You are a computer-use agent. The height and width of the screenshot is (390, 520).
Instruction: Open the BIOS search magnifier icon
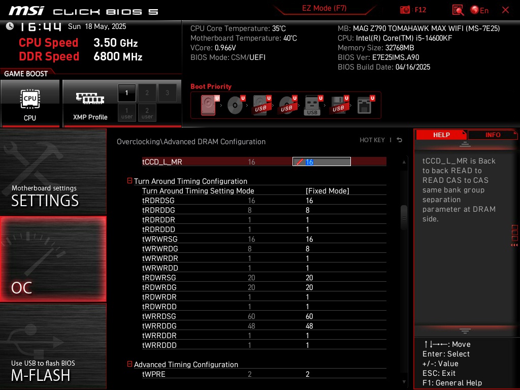[458, 10]
